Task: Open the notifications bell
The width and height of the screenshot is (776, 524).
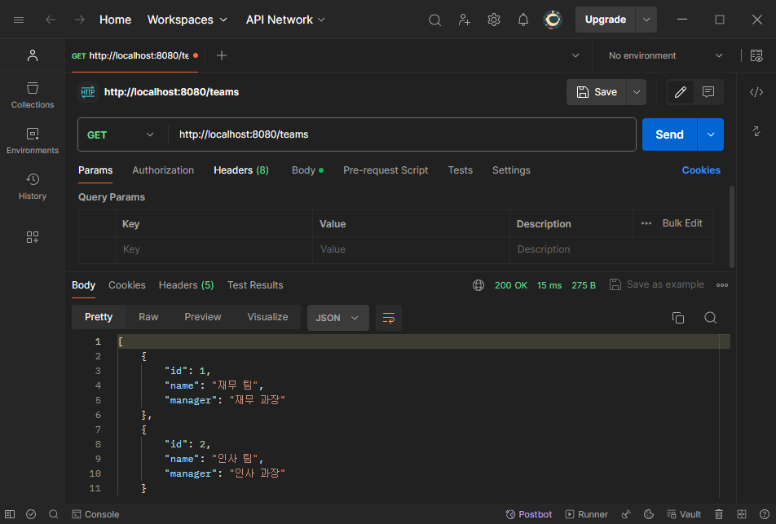Action: tap(523, 20)
